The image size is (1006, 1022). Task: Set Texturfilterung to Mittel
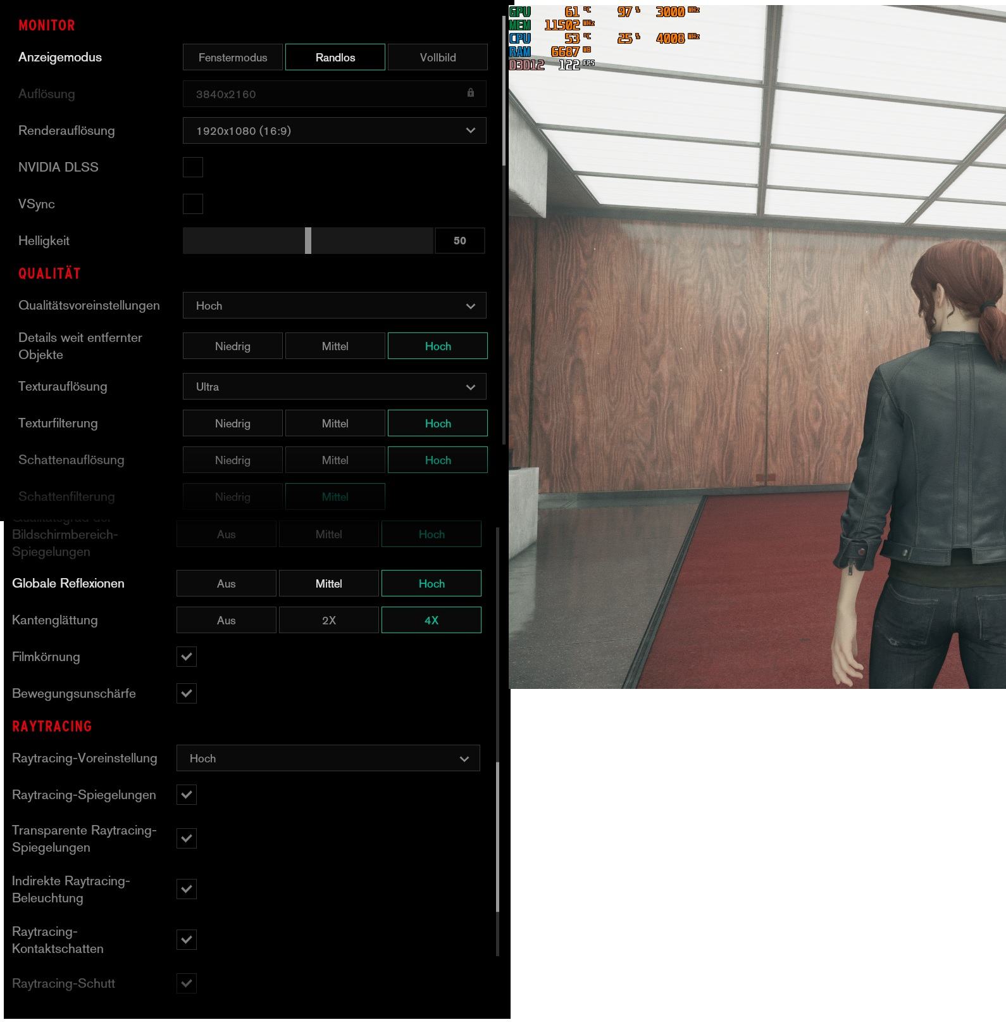pyautogui.click(x=335, y=423)
